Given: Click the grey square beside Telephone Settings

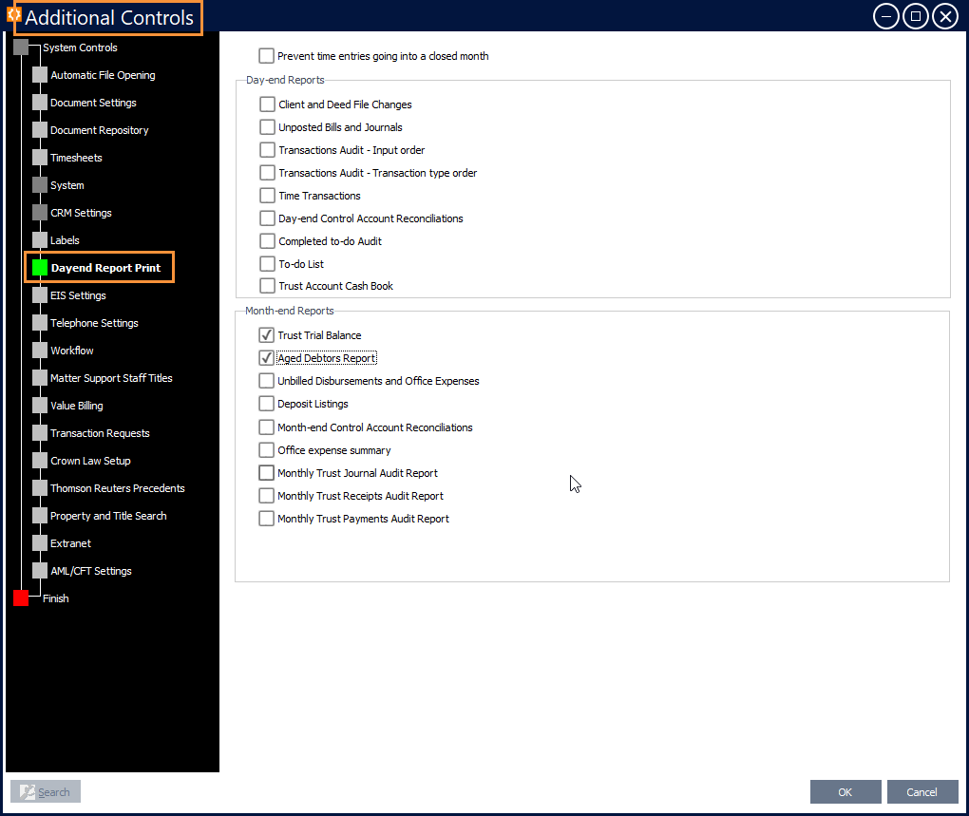Looking at the screenshot, I should pyautogui.click(x=40, y=323).
